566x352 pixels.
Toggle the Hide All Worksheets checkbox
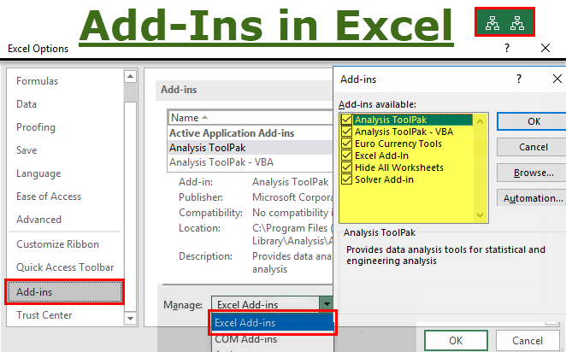346,167
